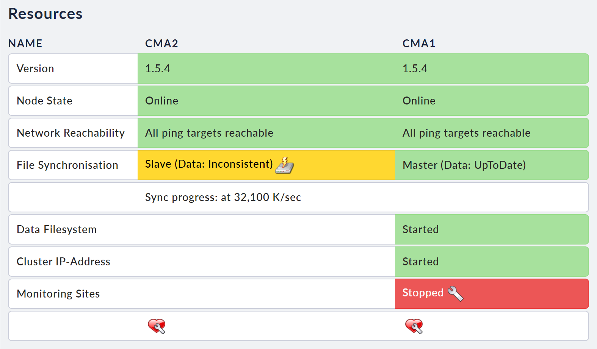Click the red Stopped status text

(x=423, y=293)
